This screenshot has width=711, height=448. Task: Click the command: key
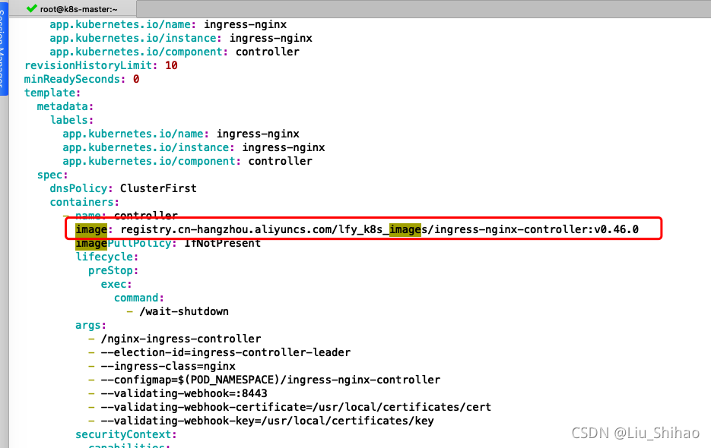click(138, 298)
